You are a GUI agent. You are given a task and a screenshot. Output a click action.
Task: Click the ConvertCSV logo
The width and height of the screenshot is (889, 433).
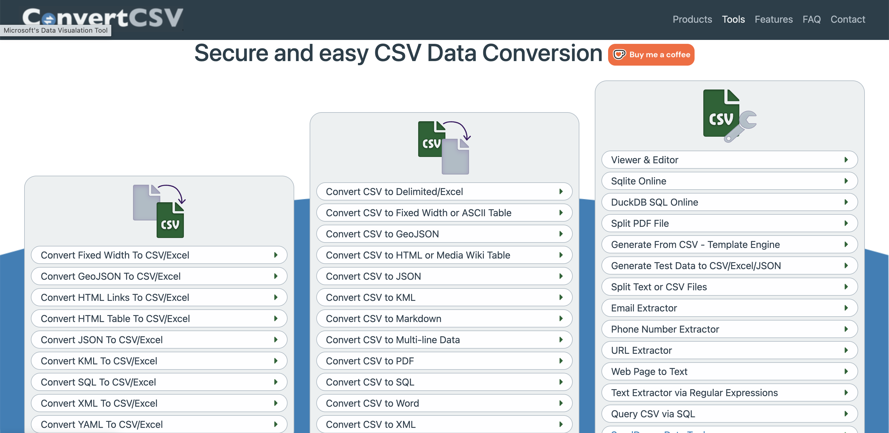(103, 17)
